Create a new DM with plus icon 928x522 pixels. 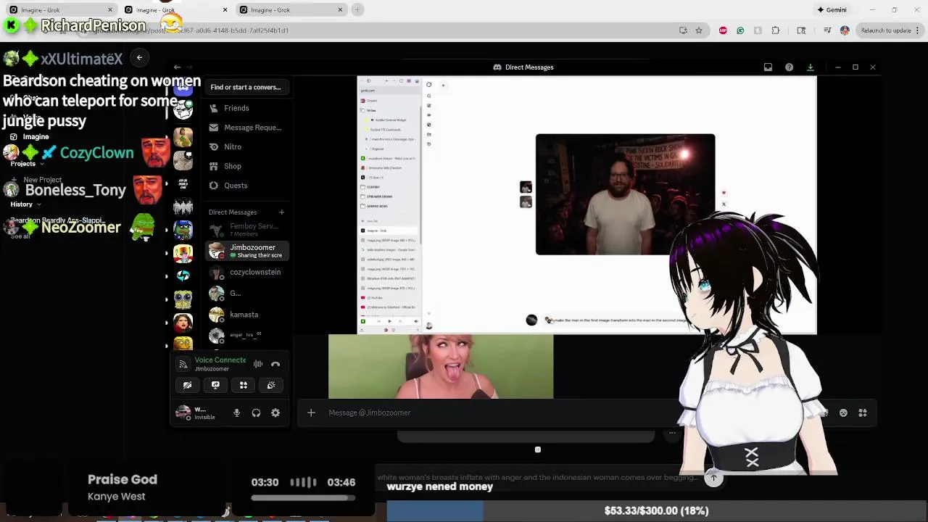[x=281, y=212]
